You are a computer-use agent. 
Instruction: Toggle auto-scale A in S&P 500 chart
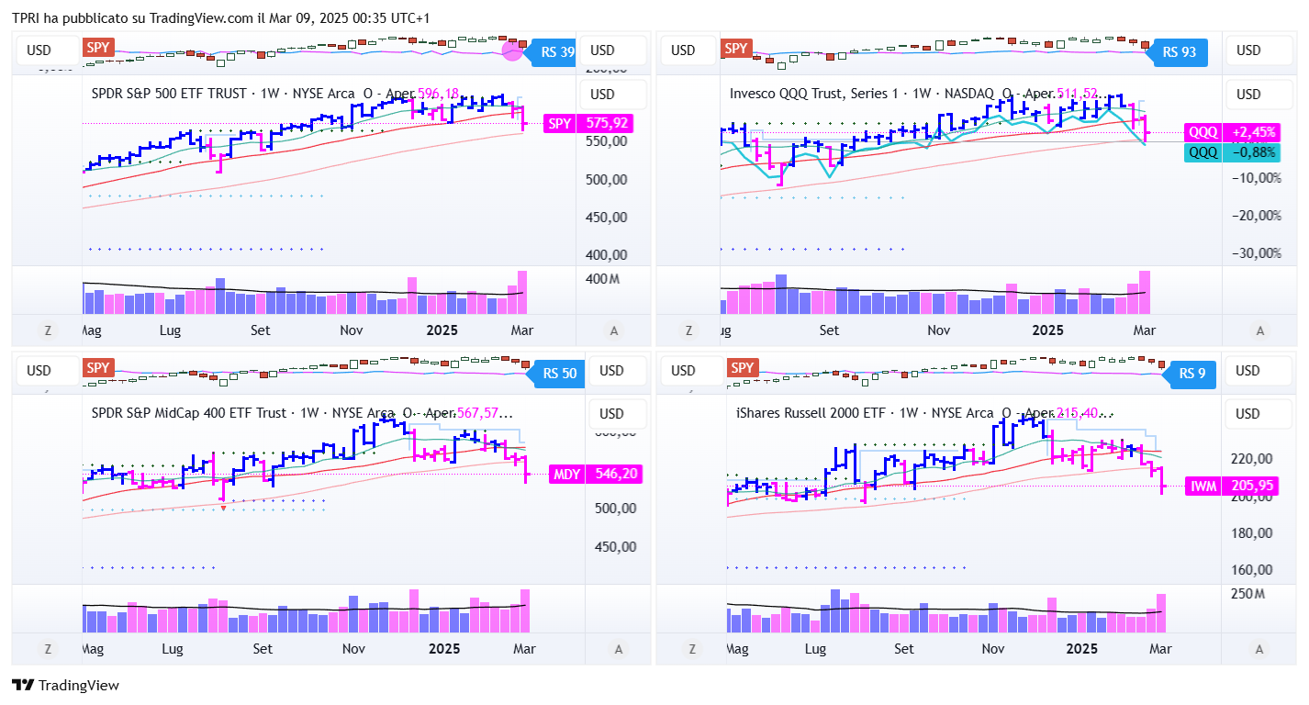[x=614, y=330]
